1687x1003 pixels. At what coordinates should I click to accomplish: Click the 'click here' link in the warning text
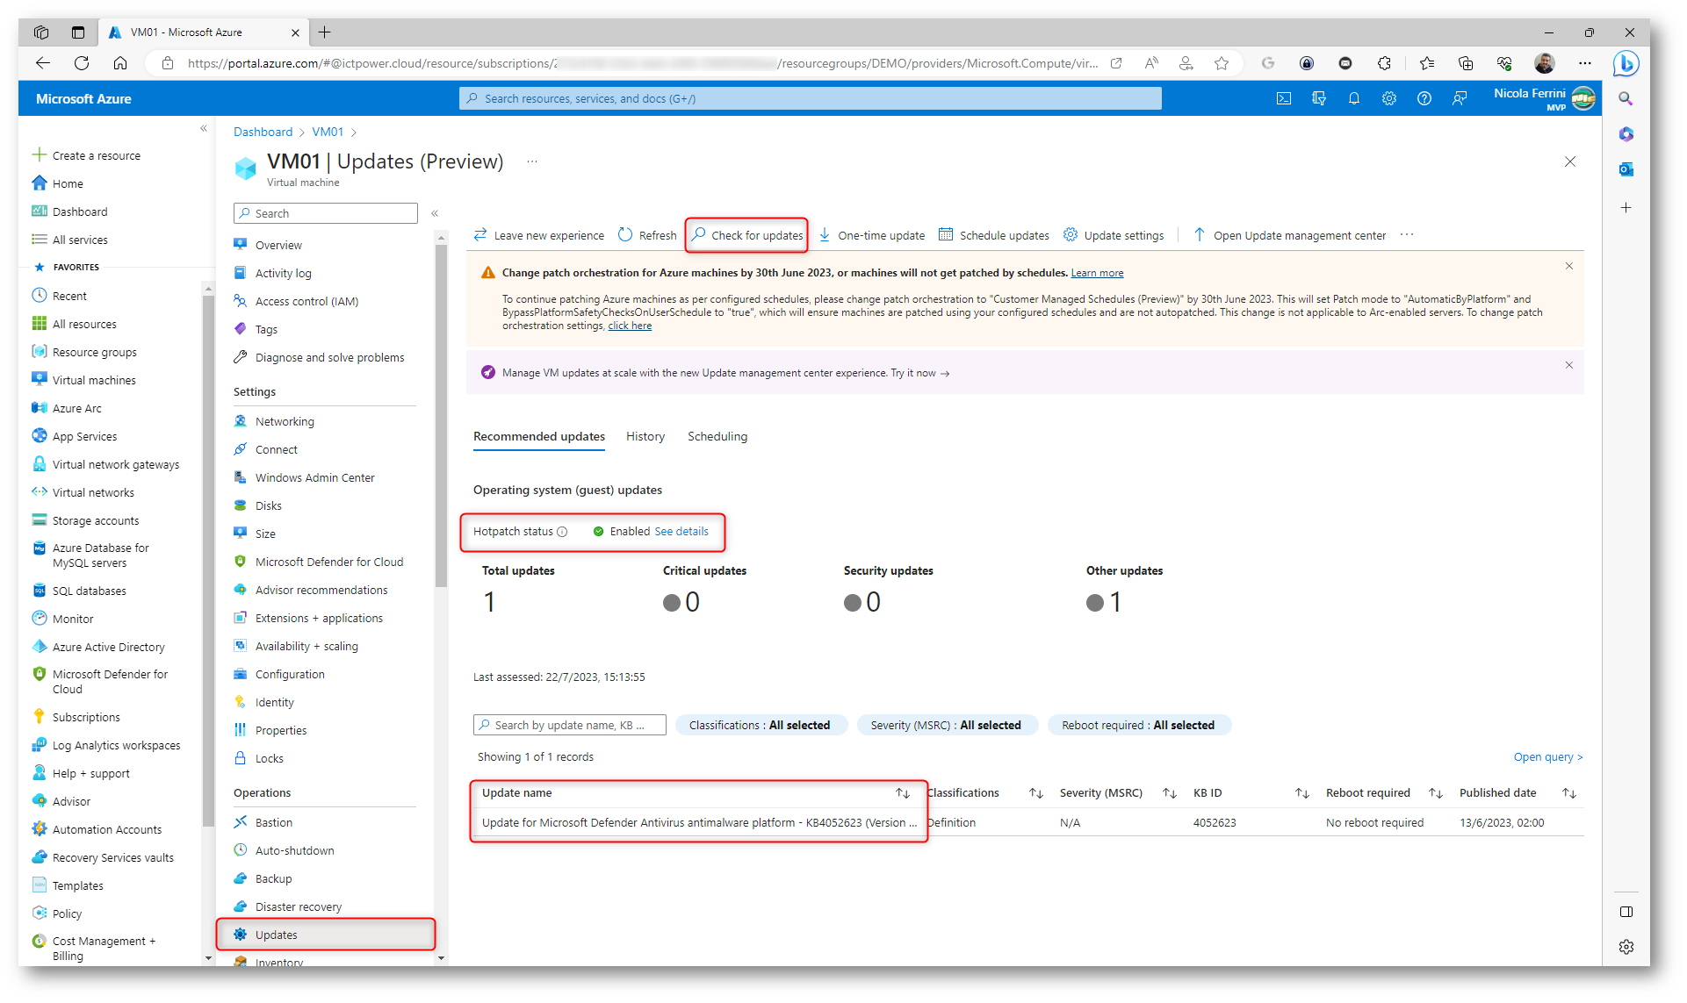click(x=630, y=326)
